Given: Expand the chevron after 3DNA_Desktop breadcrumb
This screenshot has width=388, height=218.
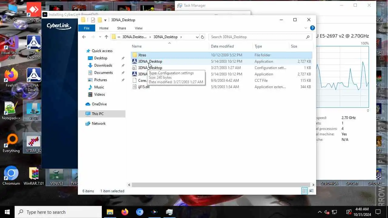Looking at the screenshot, I should [181, 37].
